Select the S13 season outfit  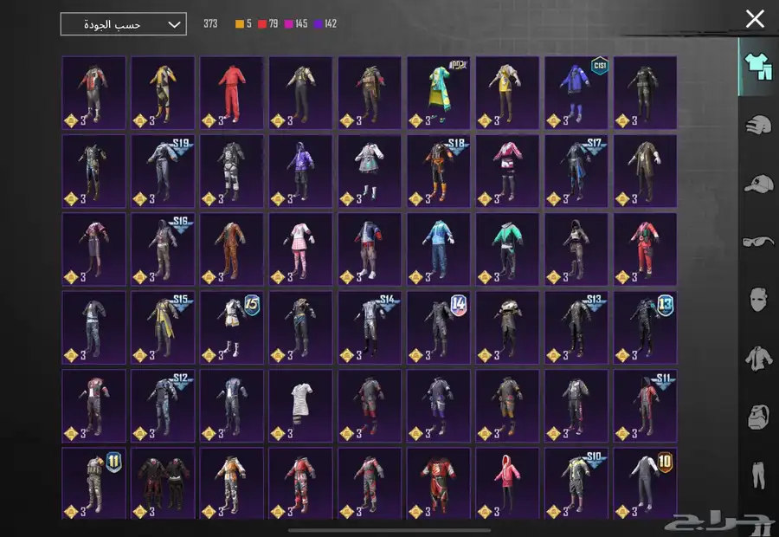click(576, 327)
